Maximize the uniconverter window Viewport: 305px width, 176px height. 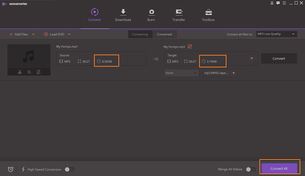296,3
